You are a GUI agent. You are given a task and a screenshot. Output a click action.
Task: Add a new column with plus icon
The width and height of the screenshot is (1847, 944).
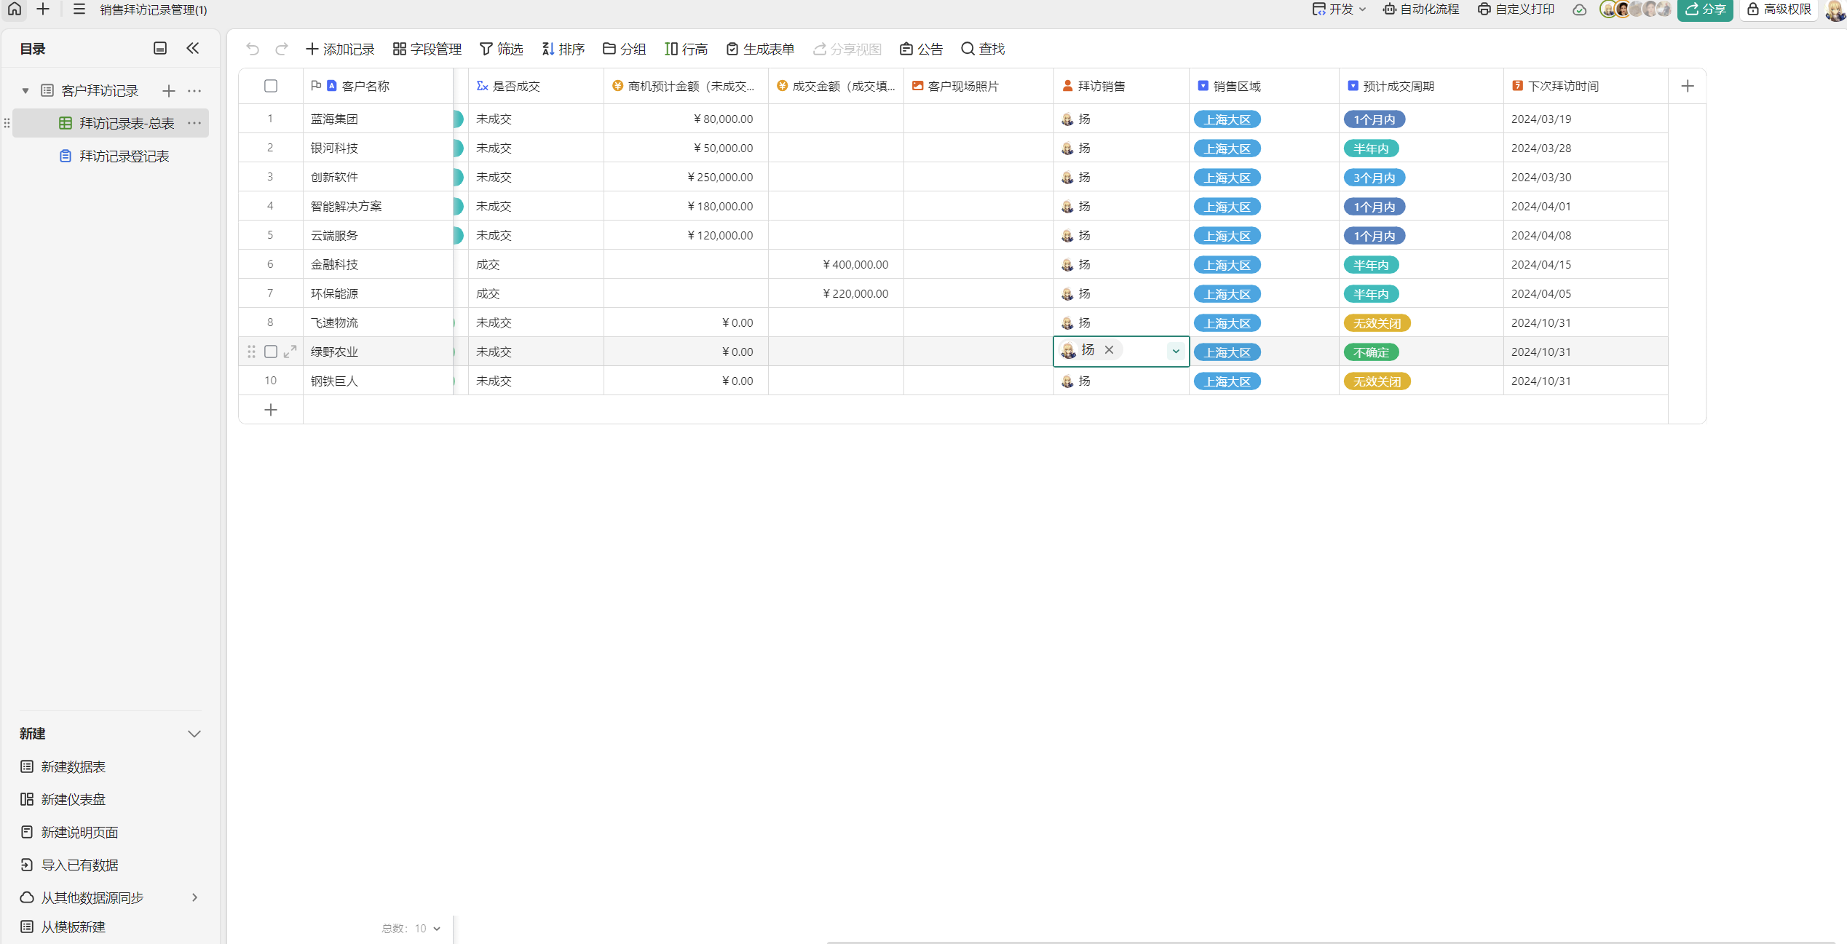point(1688,86)
